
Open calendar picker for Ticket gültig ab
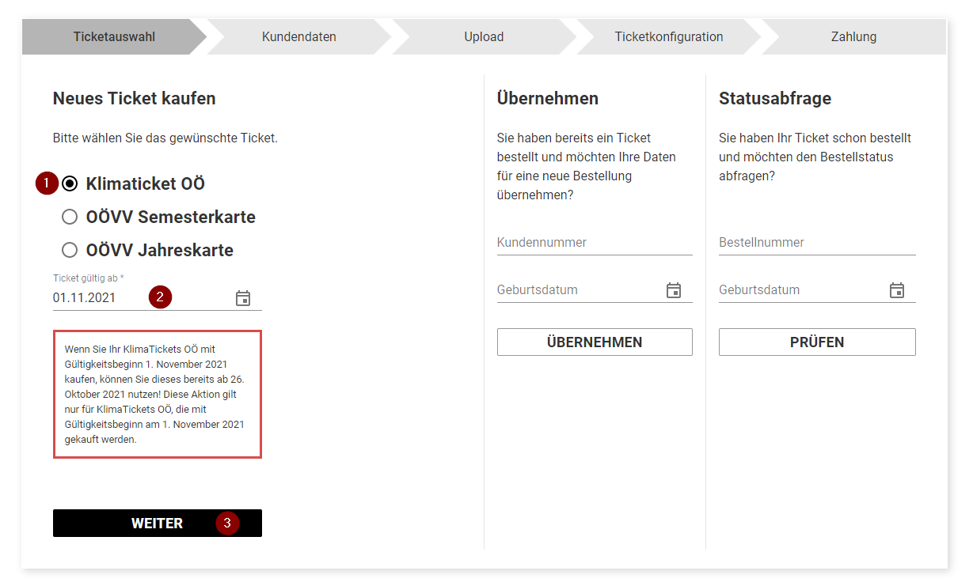243,298
